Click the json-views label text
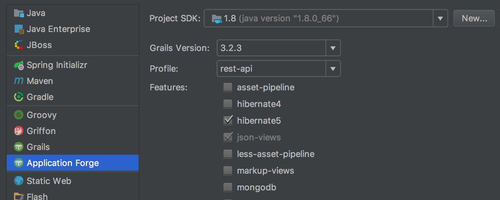Viewport: 500px width, 200px height. click(x=259, y=137)
